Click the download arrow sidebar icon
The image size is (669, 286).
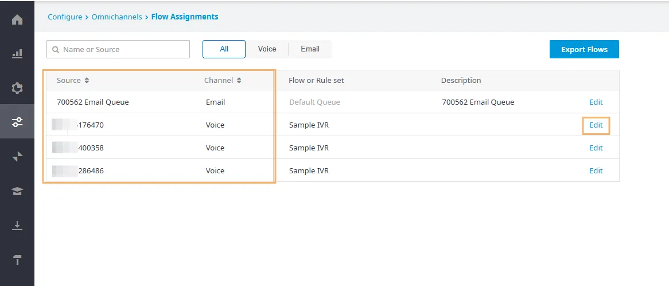17,225
